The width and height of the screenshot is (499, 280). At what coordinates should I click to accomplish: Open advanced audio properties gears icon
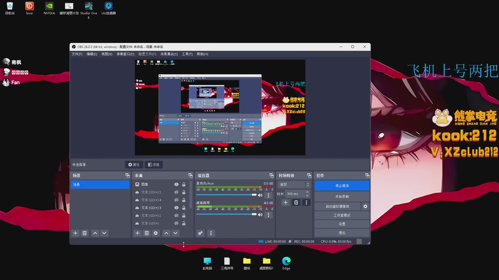click(x=200, y=233)
